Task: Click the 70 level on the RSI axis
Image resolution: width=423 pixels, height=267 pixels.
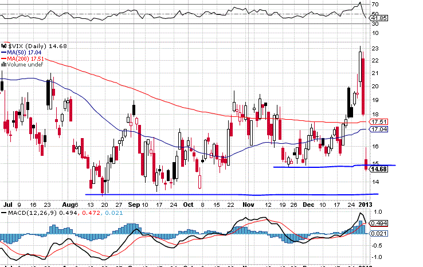Action: 375,4
